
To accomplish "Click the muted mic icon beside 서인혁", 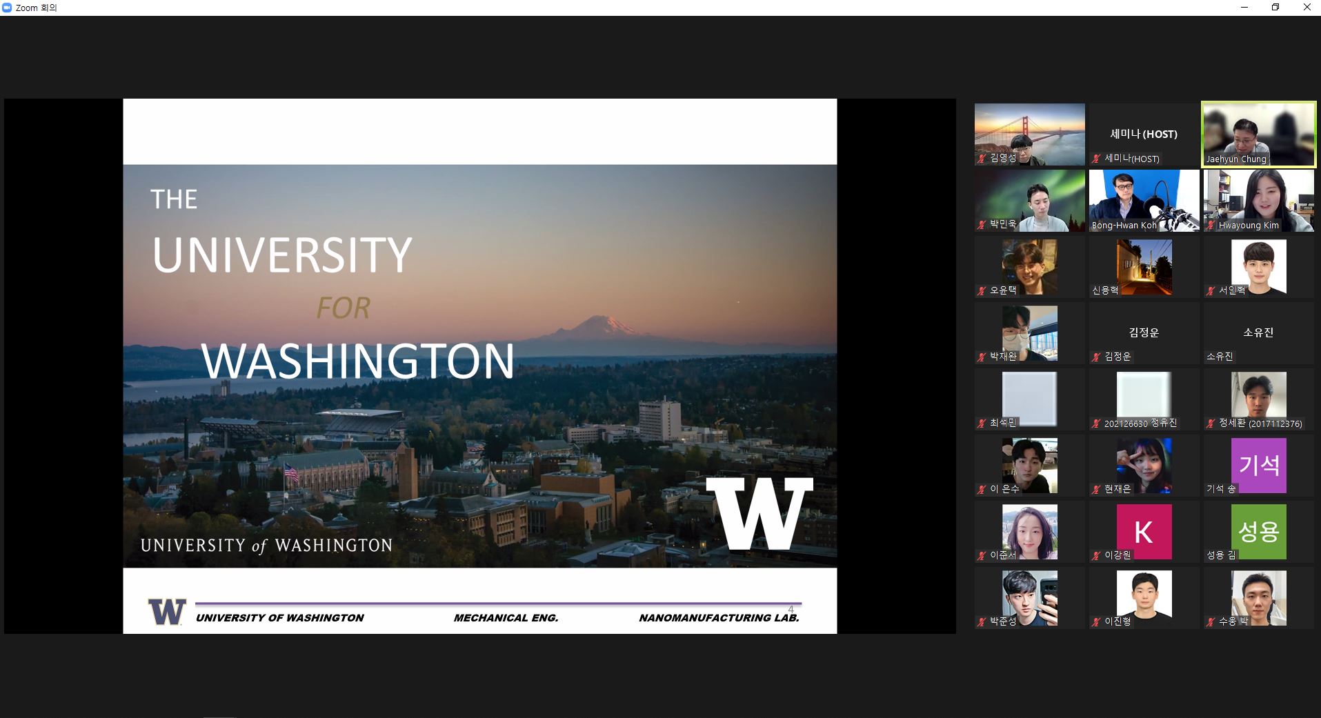I will [x=1211, y=291].
